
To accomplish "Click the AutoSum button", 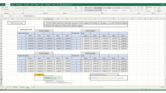I will 149,7.
